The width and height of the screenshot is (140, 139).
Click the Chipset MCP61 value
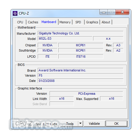81,45
